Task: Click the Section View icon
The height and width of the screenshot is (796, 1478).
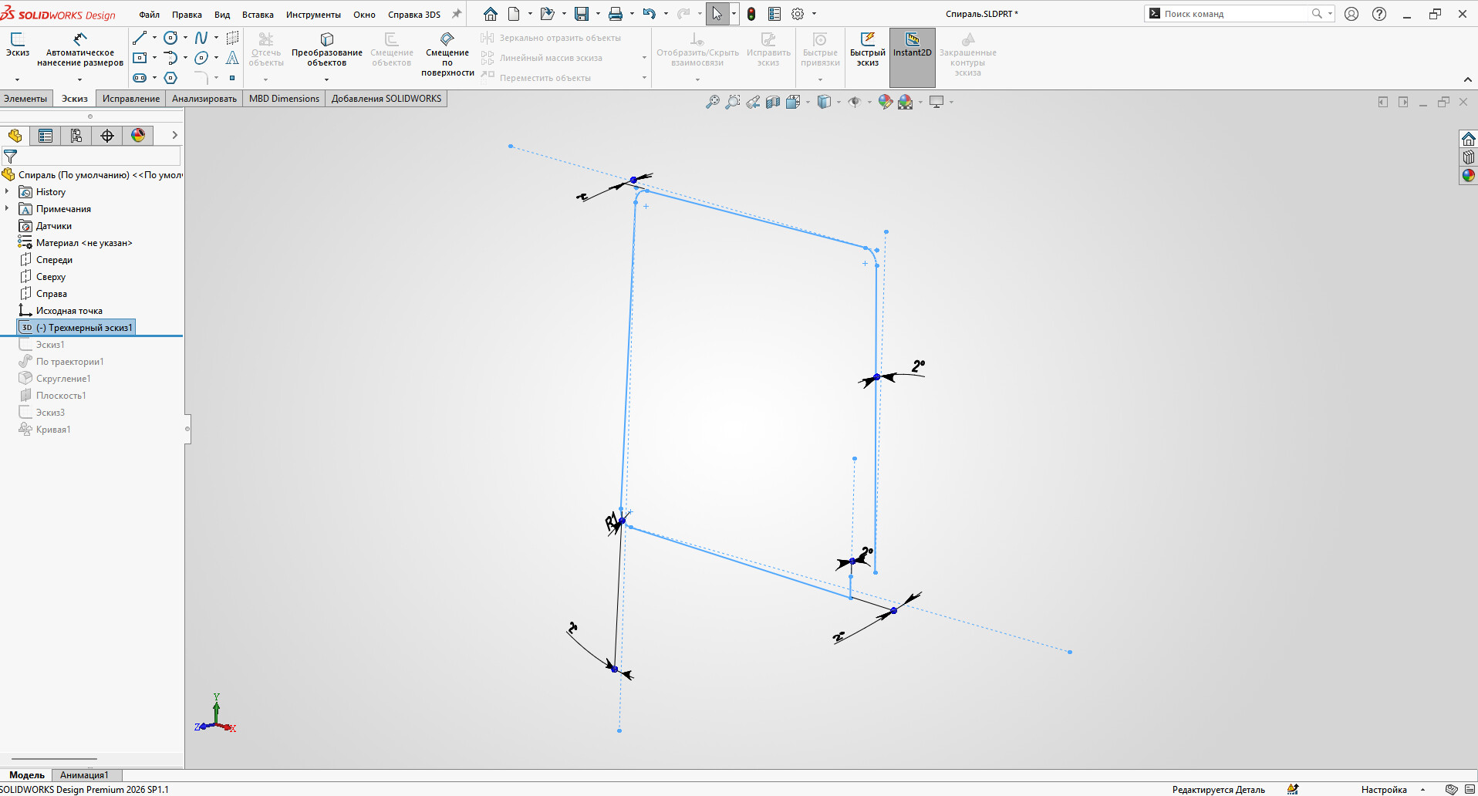Action: (773, 102)
